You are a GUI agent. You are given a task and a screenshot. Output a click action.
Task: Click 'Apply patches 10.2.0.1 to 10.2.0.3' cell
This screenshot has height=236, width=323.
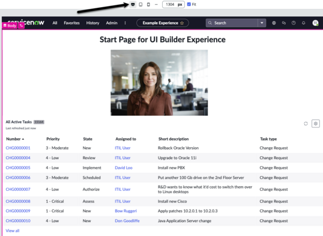coord(188,211)
